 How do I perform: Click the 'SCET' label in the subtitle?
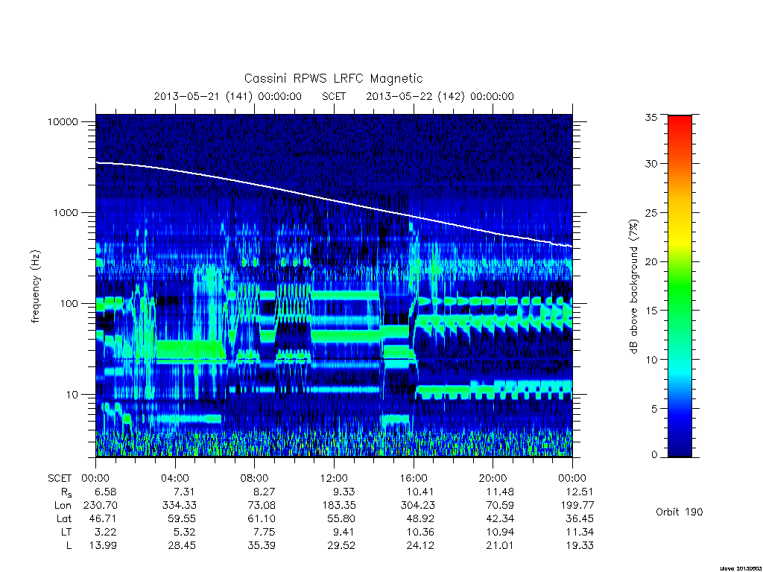tap(334, 96)
